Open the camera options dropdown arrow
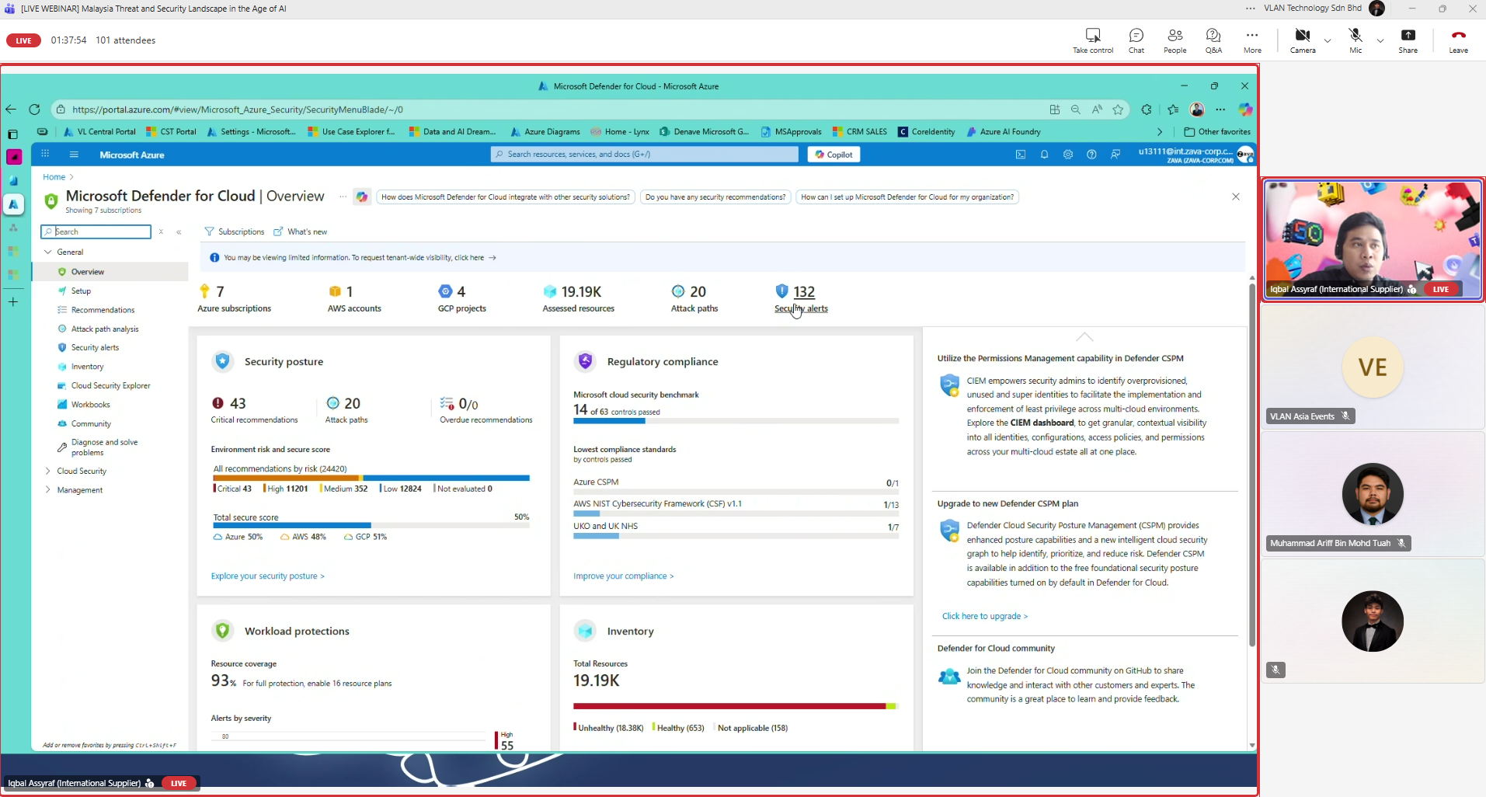 point(1328,40)
